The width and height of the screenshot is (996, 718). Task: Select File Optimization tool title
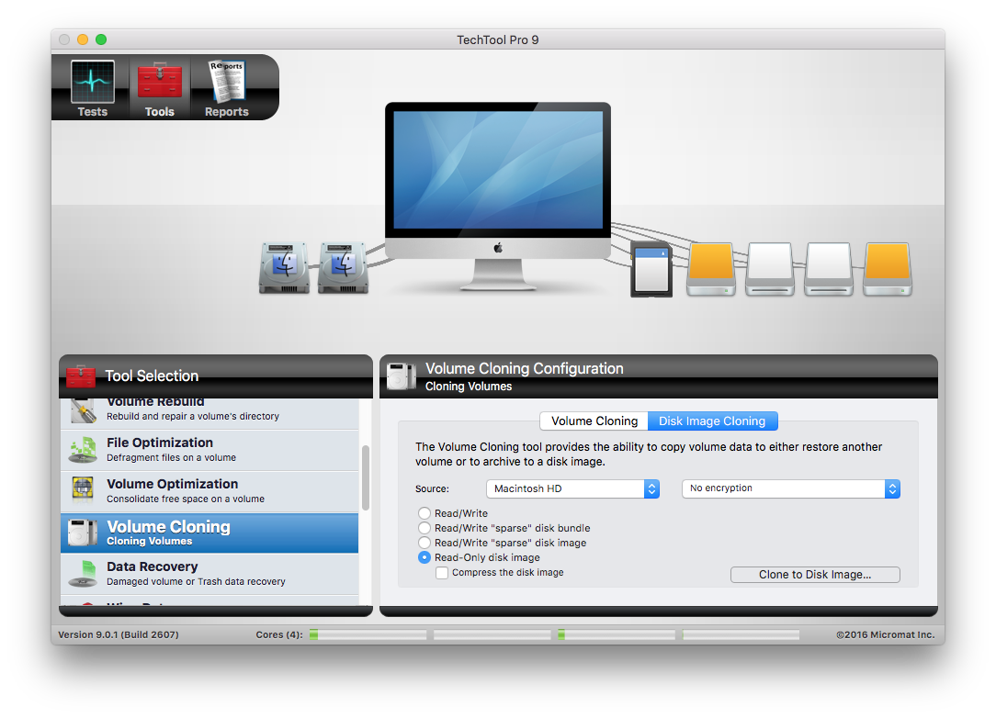pos(160,443)
